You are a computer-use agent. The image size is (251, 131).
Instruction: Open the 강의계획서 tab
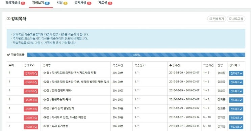[15, 3]
